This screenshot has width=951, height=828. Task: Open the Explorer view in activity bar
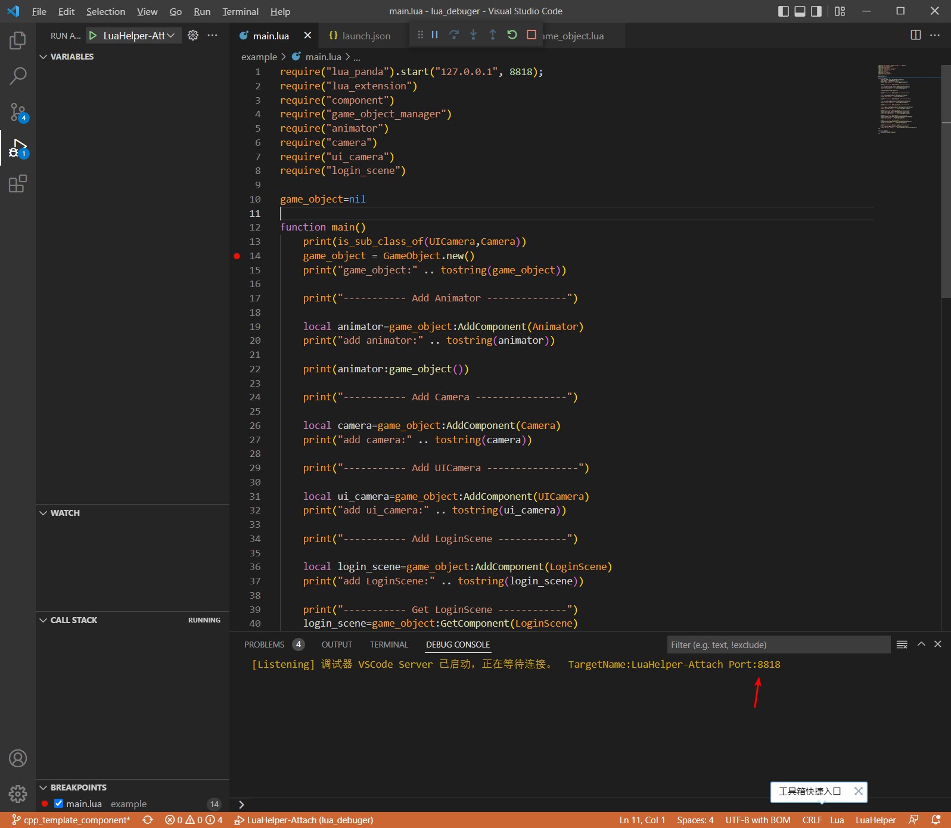point(18,41)
